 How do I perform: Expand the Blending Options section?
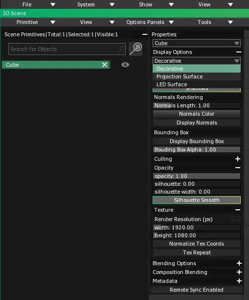(239, 263)
